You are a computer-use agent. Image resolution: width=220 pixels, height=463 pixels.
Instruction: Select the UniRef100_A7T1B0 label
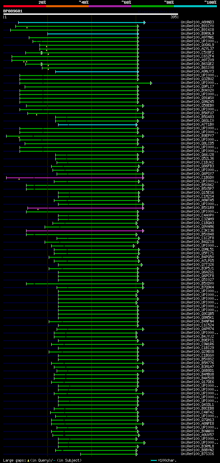(x=197, y=125)
